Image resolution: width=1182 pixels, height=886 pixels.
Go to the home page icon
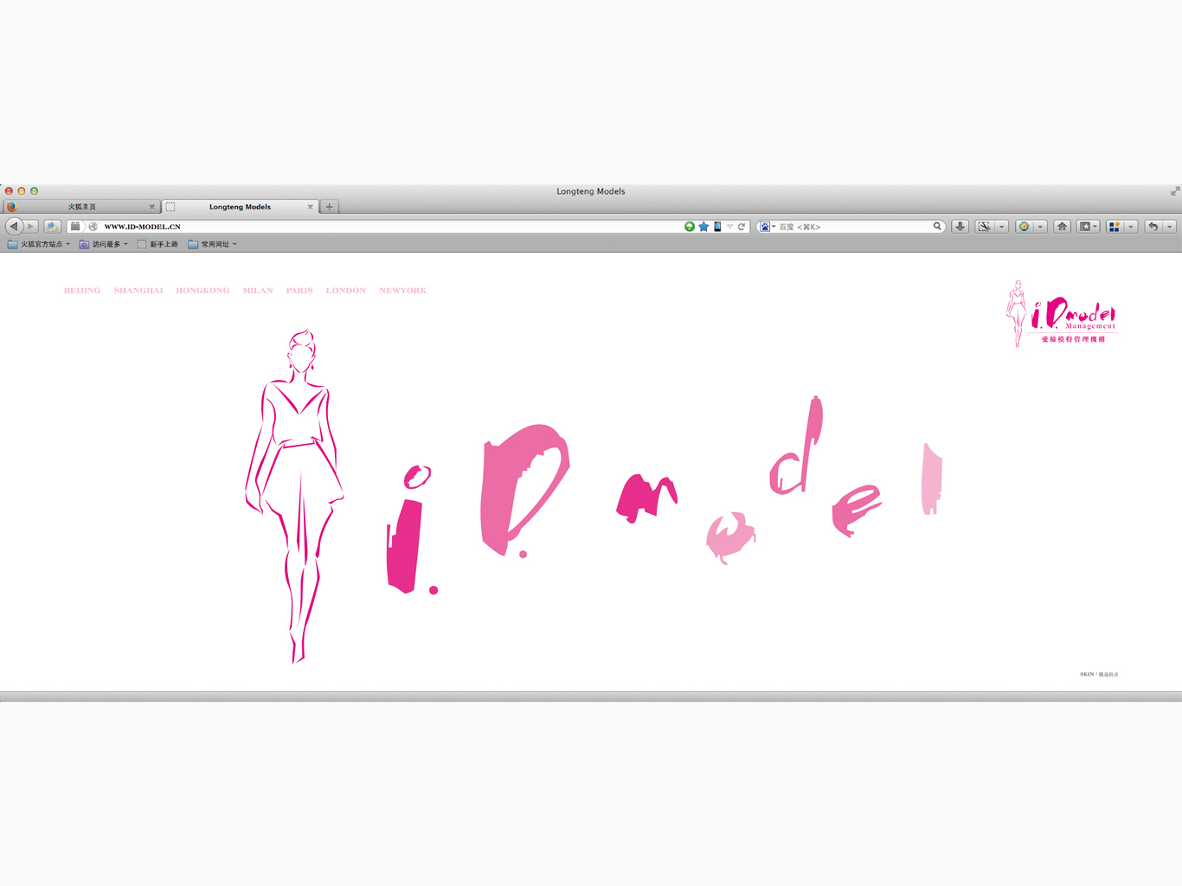click(1063, 227)
